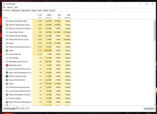Click the Task Manager title bar icon
This screenshot has height=114, width=157.
click(4, 4)
